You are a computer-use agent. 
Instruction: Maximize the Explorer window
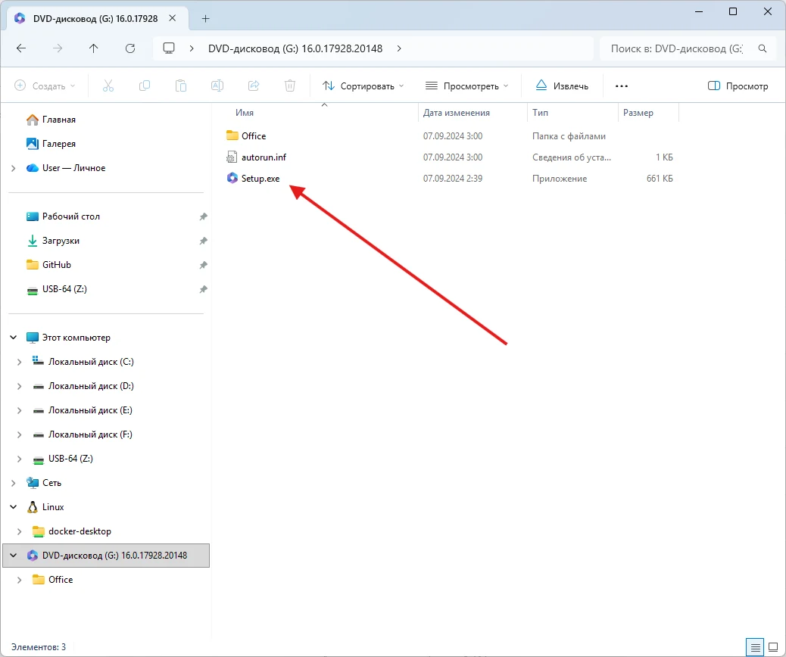(733, 11)
